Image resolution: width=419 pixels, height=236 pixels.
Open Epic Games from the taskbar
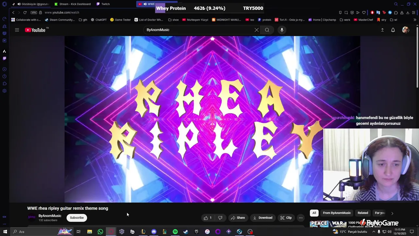196,232
